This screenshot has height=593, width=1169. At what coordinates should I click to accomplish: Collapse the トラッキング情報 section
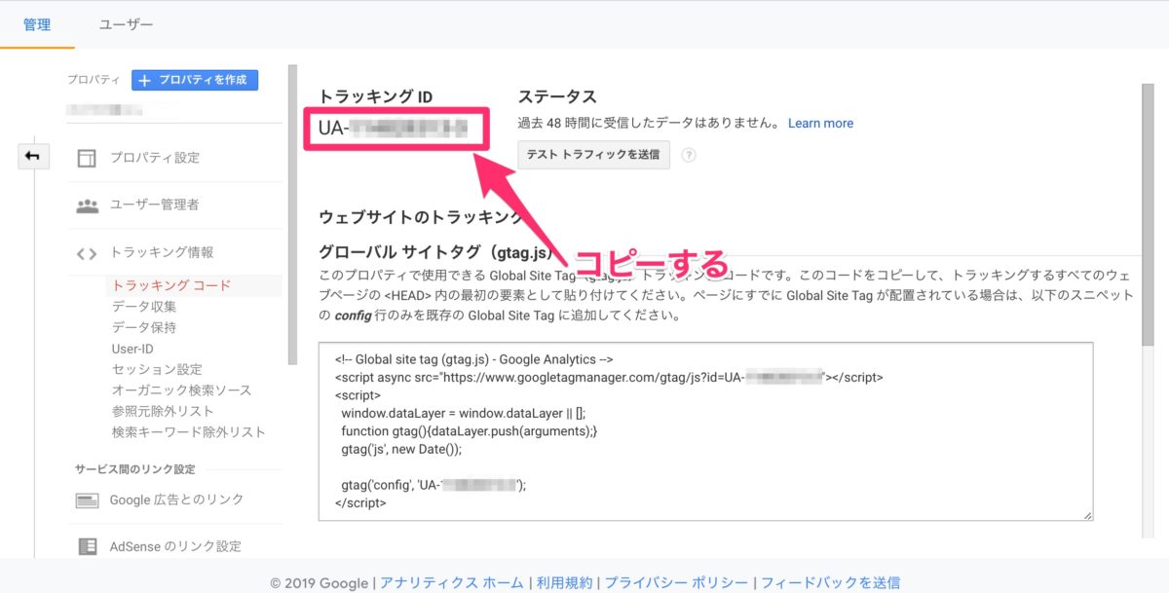162,253
